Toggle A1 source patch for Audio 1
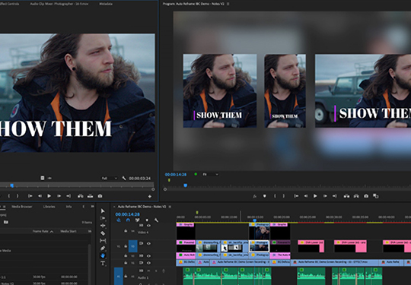Image resolution: width=411 pixels, height=285 pixels. [x=119, y=276]
